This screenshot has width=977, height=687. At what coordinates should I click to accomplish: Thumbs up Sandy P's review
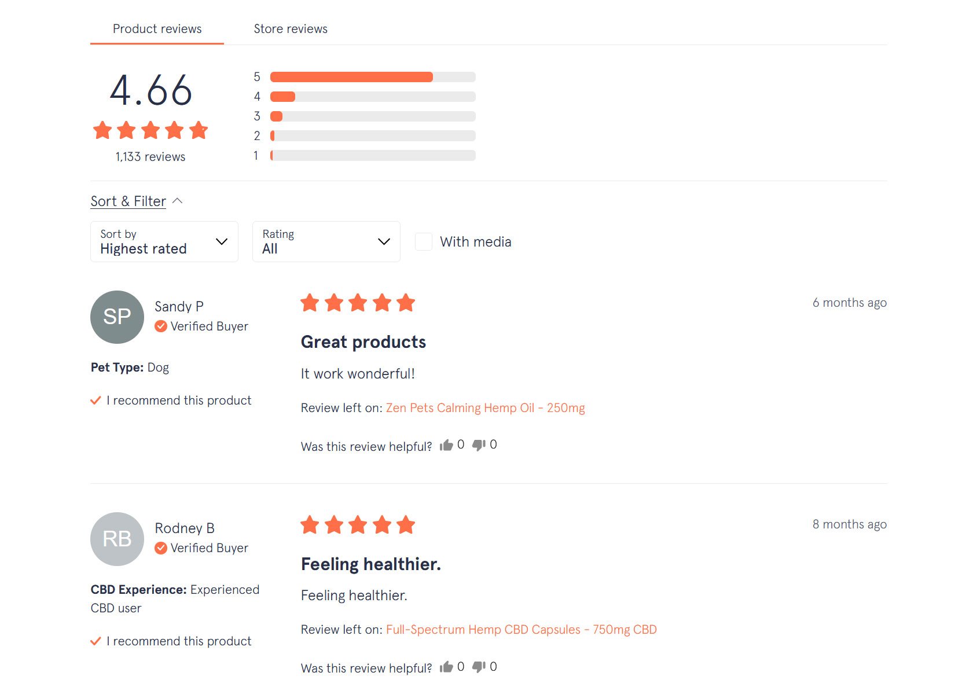tap(446, 445)
